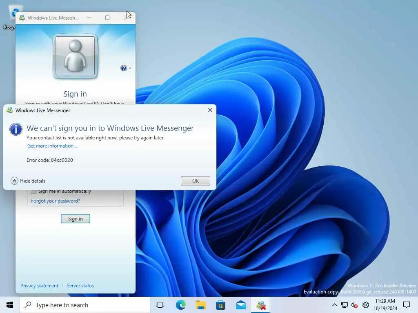The image size is (418, 313).
Task: Launch Microsoft Edge from the taskbar
Action: tap(181, 305)
